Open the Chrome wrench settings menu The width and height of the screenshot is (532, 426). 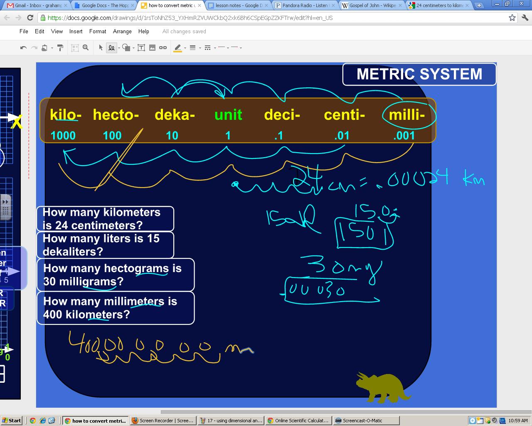click(x=525, y=18)
